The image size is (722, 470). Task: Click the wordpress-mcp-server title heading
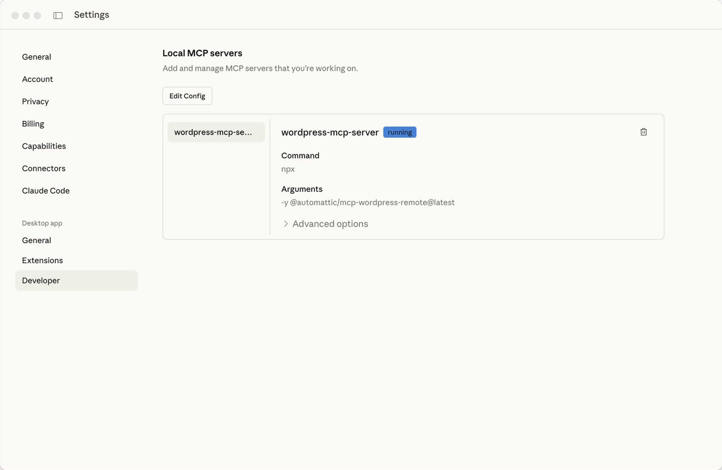pos(330,132)
